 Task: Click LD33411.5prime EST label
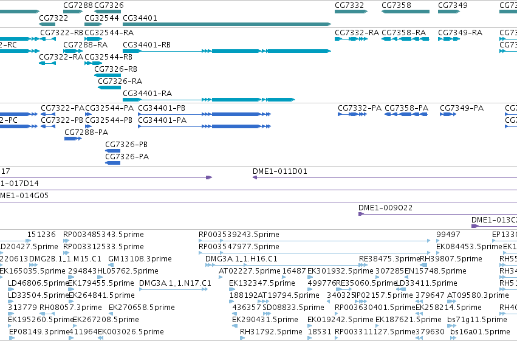(x=426, y=283)
